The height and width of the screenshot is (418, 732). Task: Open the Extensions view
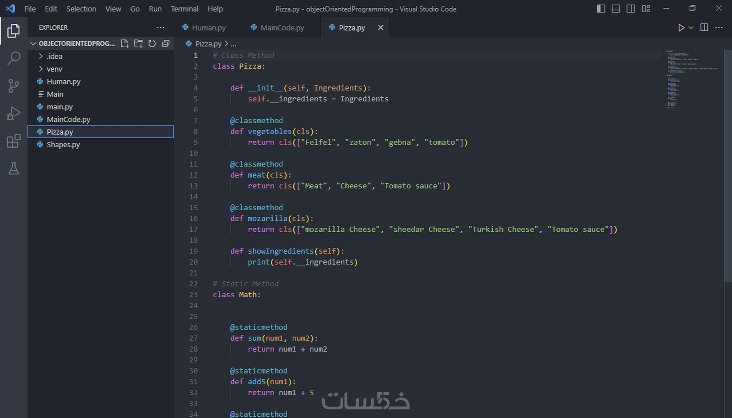tap(14, 141)
